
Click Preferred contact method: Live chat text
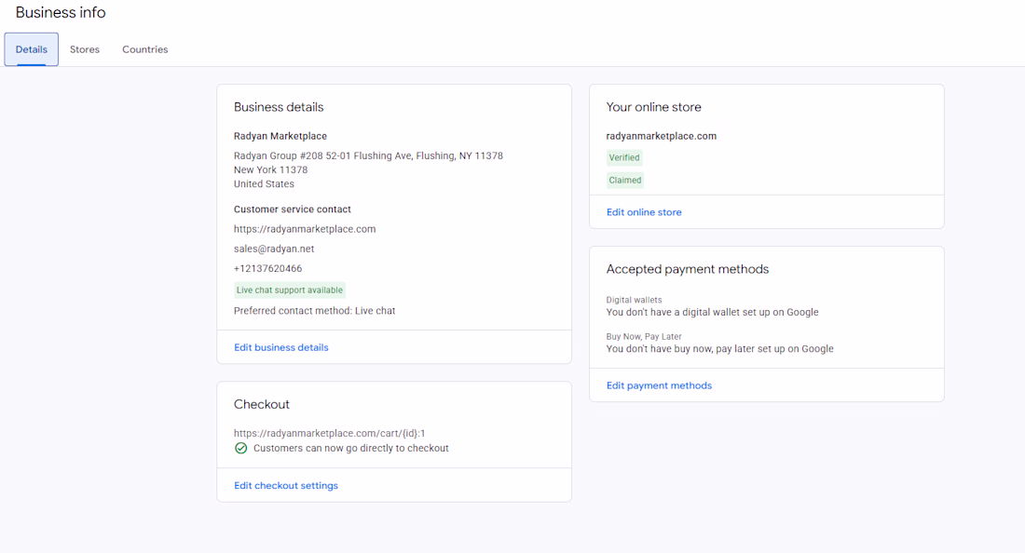pos(314,311)
